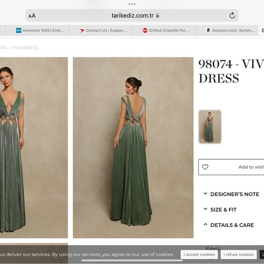Expand the DESIGNER'S NOTE section

coord(232,194)
